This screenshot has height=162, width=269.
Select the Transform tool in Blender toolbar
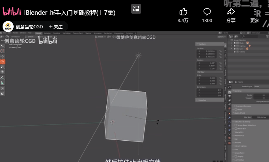click(x=3, y=72)
